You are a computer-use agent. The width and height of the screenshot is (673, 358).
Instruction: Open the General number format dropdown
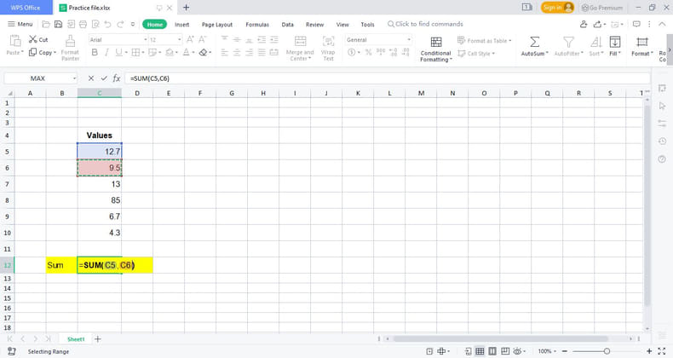409,39
